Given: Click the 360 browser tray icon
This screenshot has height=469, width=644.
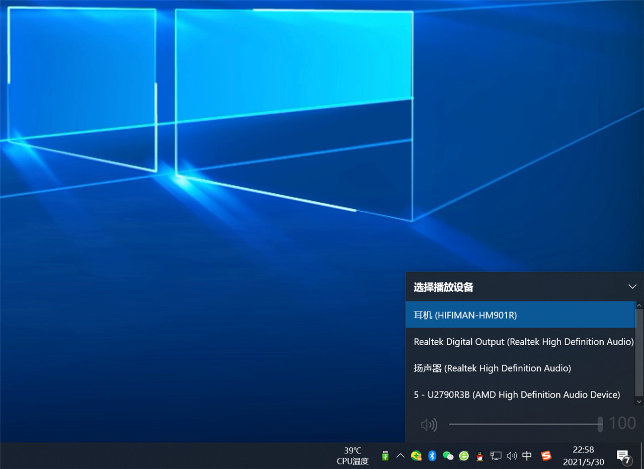Looking at the screenshot, I should (x=464, y=456).
